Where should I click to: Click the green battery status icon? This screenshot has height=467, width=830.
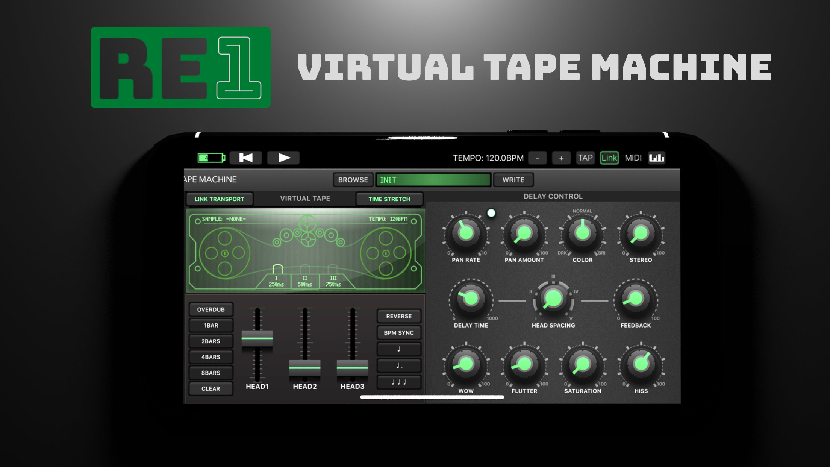[x=211, y=158]
